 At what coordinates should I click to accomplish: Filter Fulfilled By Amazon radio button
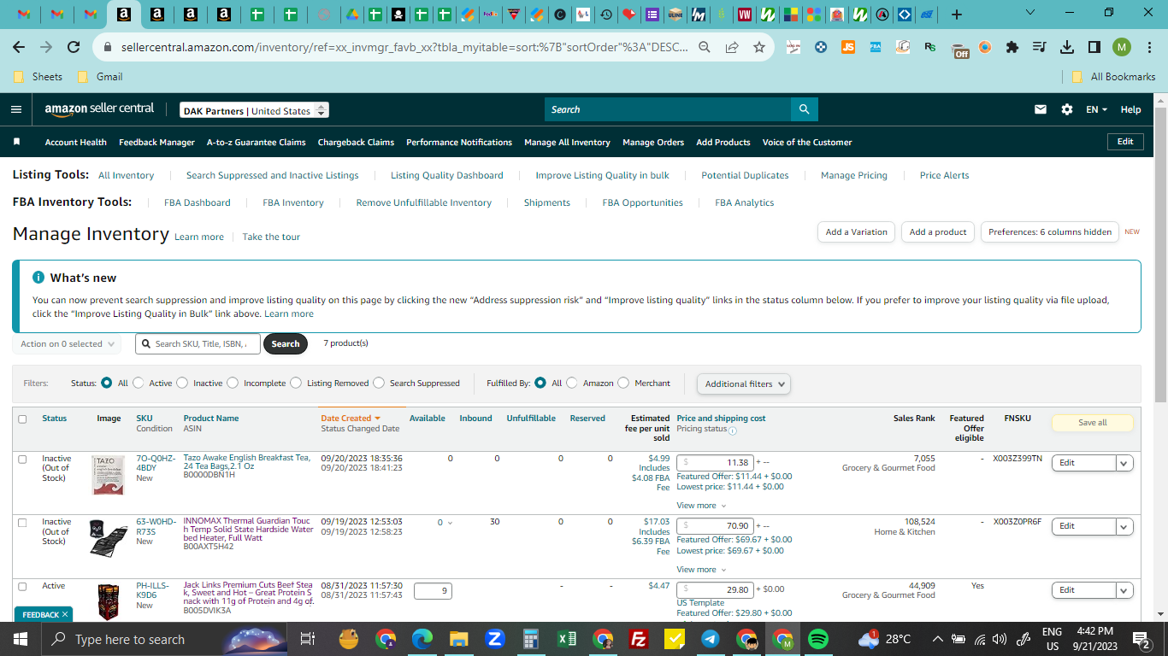coord(572,383)
